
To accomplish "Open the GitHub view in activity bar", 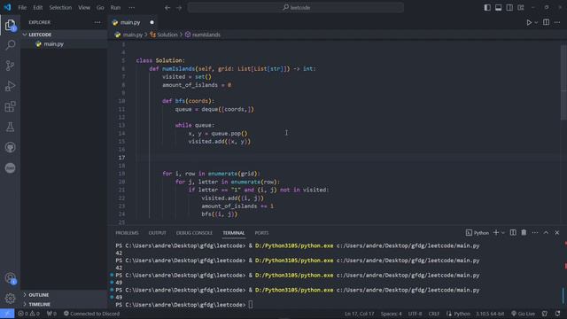I will (10, 147).
